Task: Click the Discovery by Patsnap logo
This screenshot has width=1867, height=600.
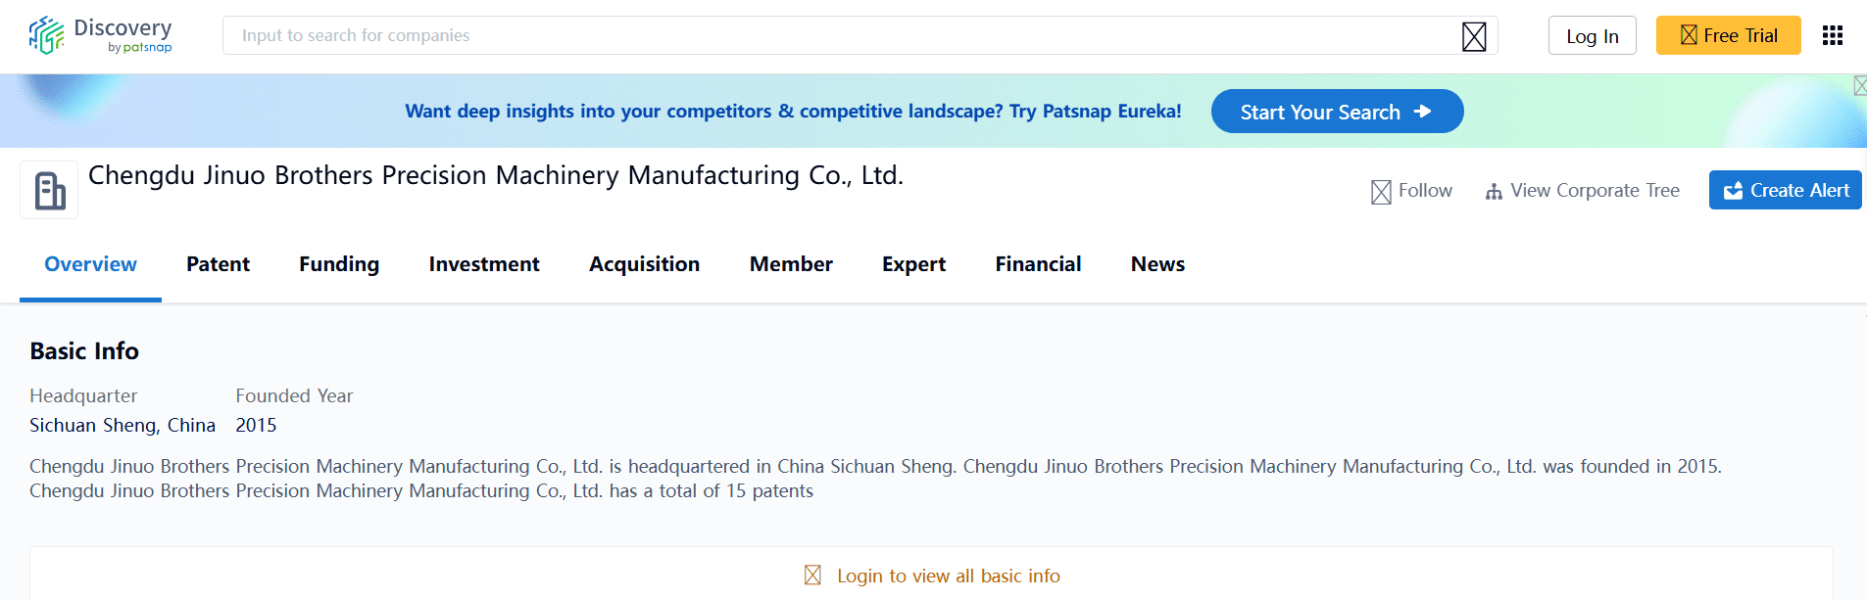Action: tap(99, 35)
